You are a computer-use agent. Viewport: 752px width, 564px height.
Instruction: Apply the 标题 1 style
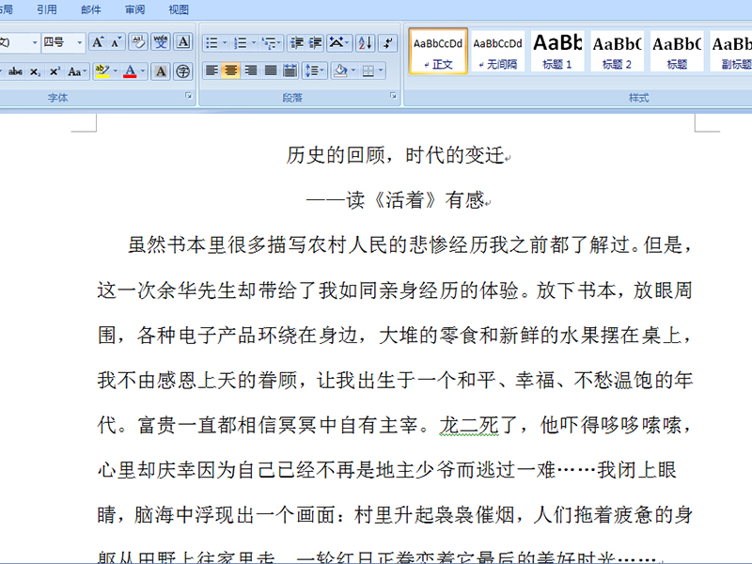click(556, 51)
